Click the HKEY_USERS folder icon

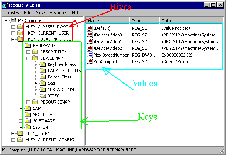[21, 133]
